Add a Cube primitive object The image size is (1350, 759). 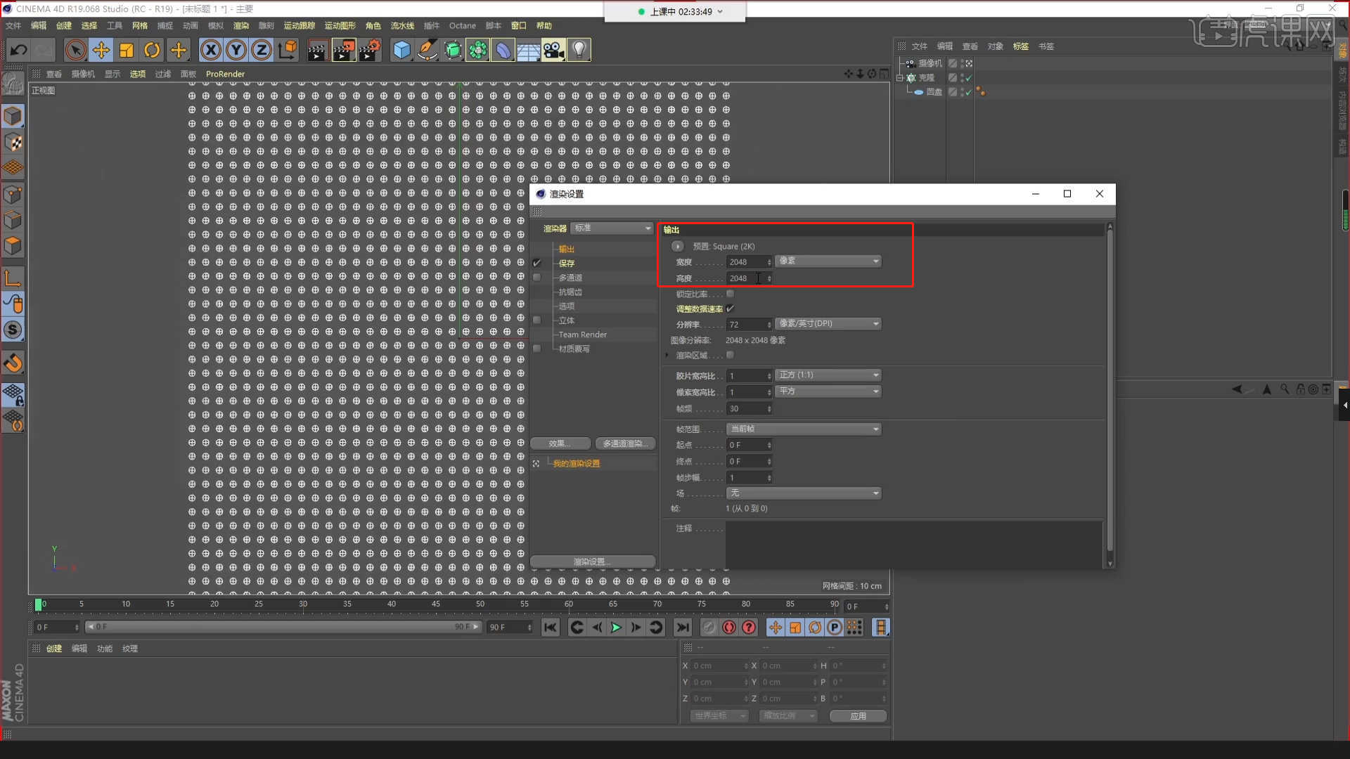401,50
